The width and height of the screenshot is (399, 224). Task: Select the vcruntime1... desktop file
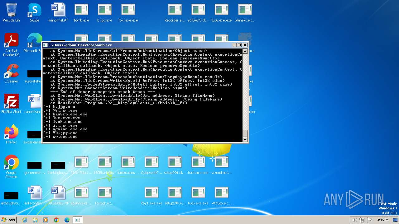222,165
